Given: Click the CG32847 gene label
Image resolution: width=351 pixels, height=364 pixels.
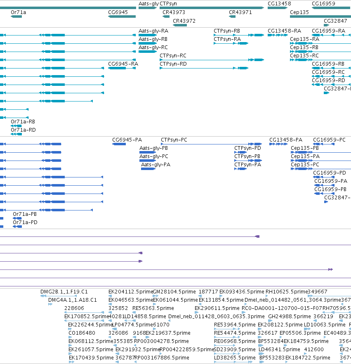Looking at the screenshot, I should (x=335, y=21).
